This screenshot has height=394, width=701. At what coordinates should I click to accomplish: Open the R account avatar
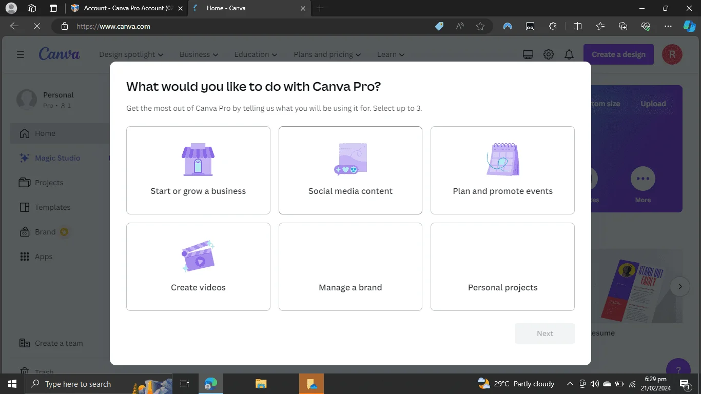coord(672,54)
